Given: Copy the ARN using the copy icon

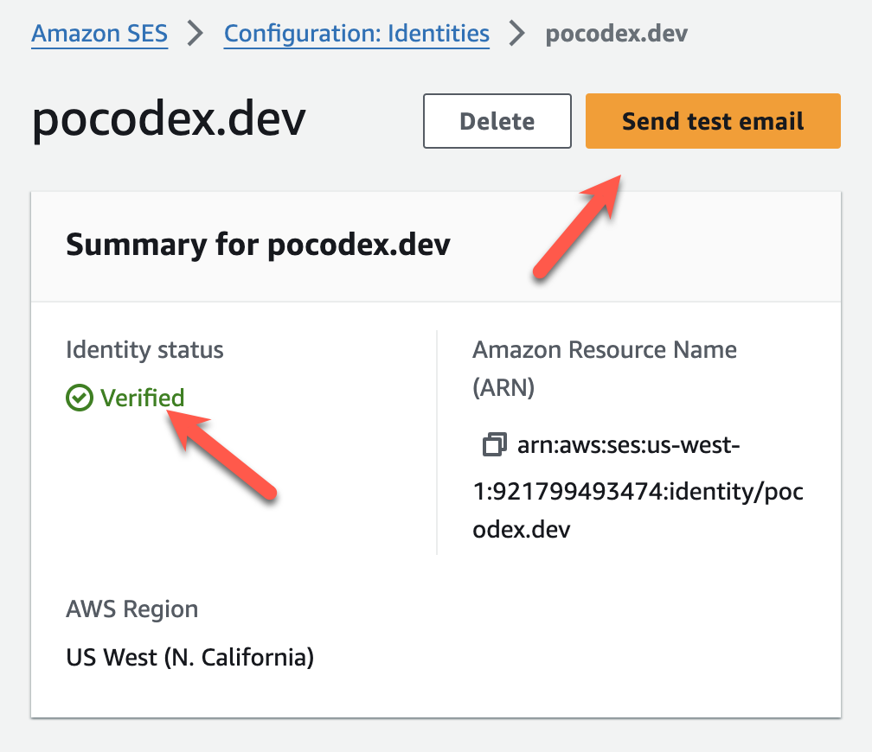Looking at the screenshot, I should pyautogui.click(x=494, y=445).
